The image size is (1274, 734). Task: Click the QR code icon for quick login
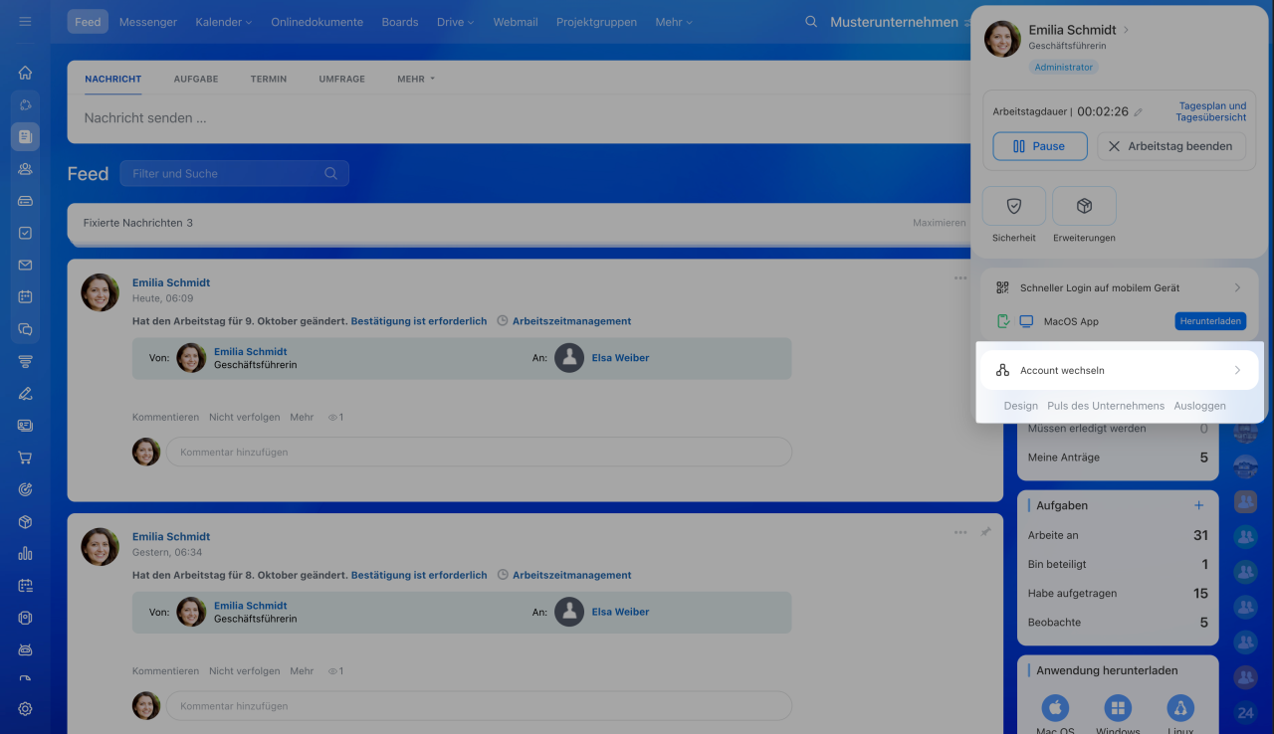pos(1002,287)
